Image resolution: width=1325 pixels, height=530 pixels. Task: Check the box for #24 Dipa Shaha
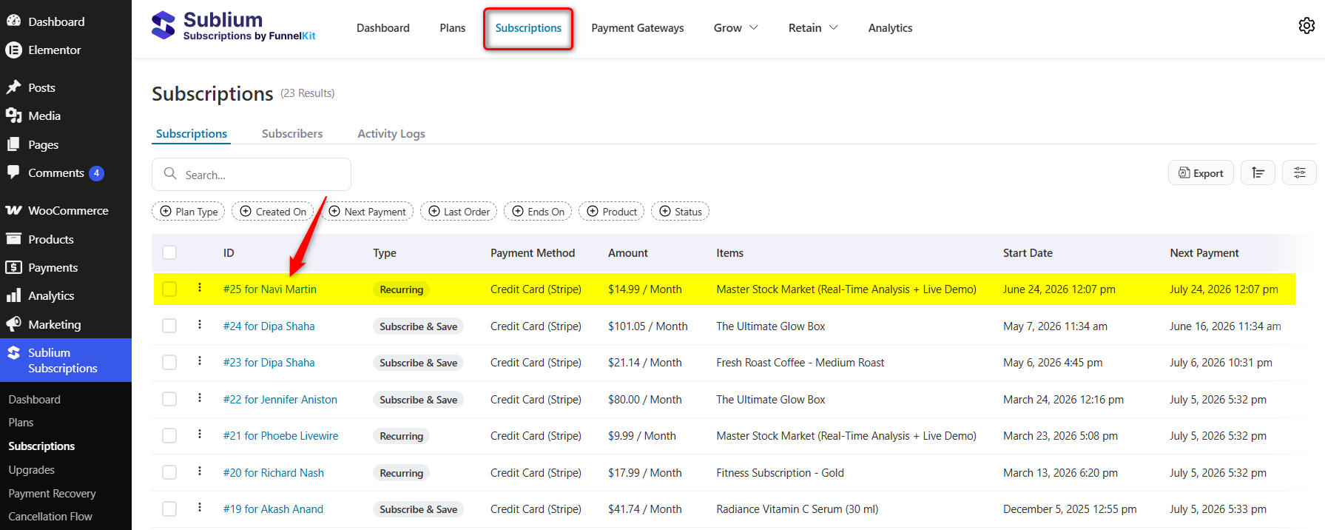click(169, 326)
